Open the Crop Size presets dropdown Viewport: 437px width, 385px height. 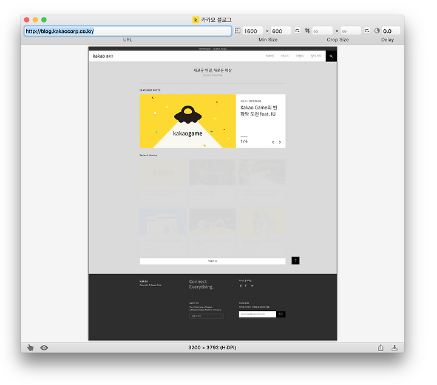click(x=367, y=30)
